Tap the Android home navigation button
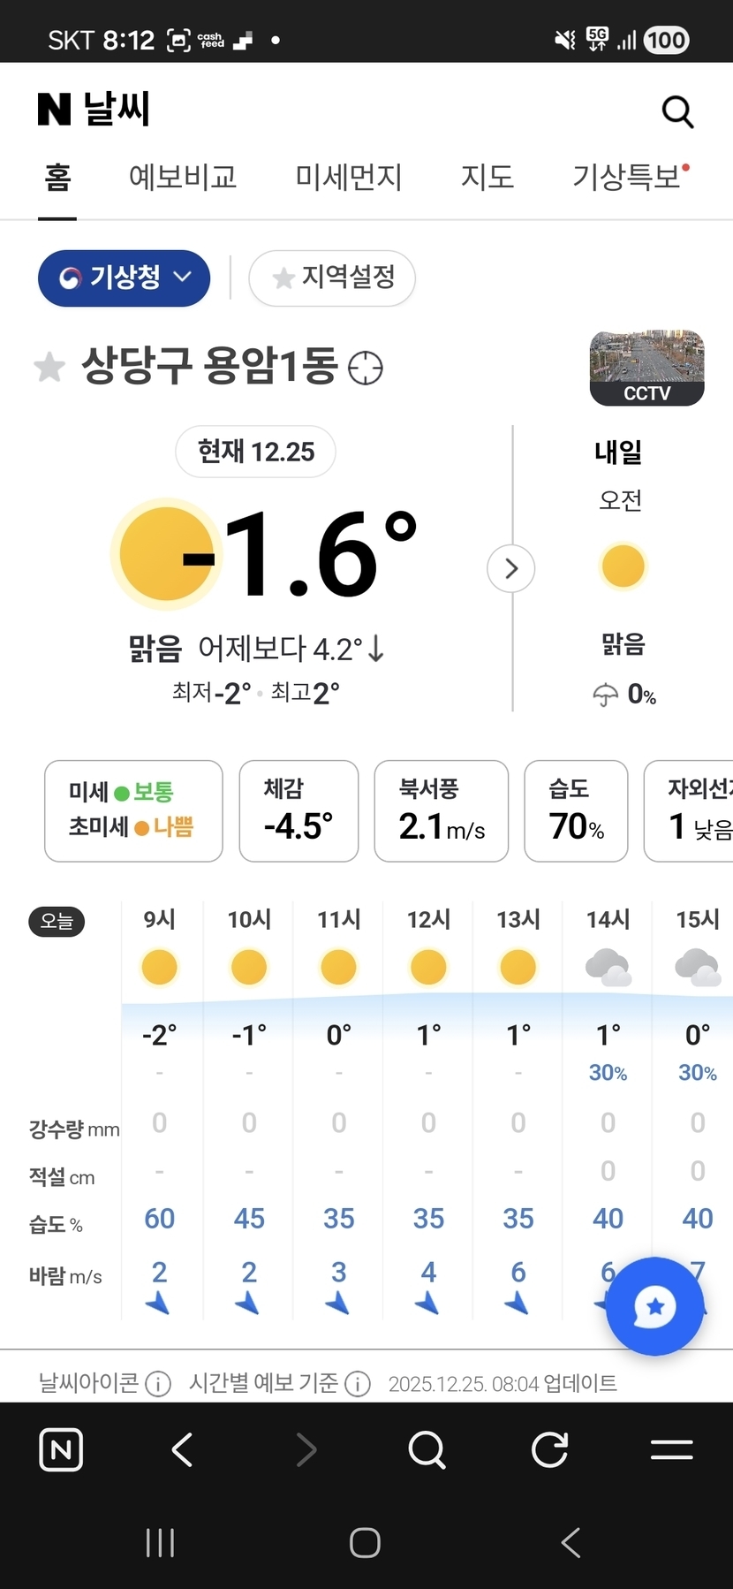The height and width of the screenshot is (1589, 733). [365, 1543]
